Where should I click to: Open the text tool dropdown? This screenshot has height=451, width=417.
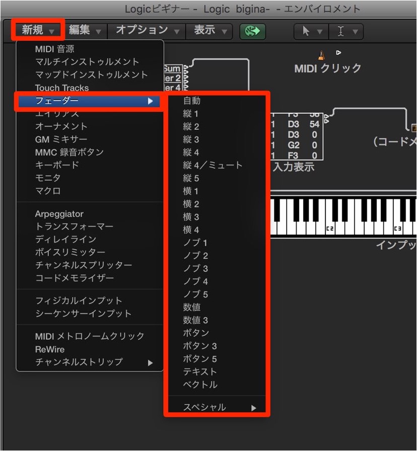pos(346,31)
